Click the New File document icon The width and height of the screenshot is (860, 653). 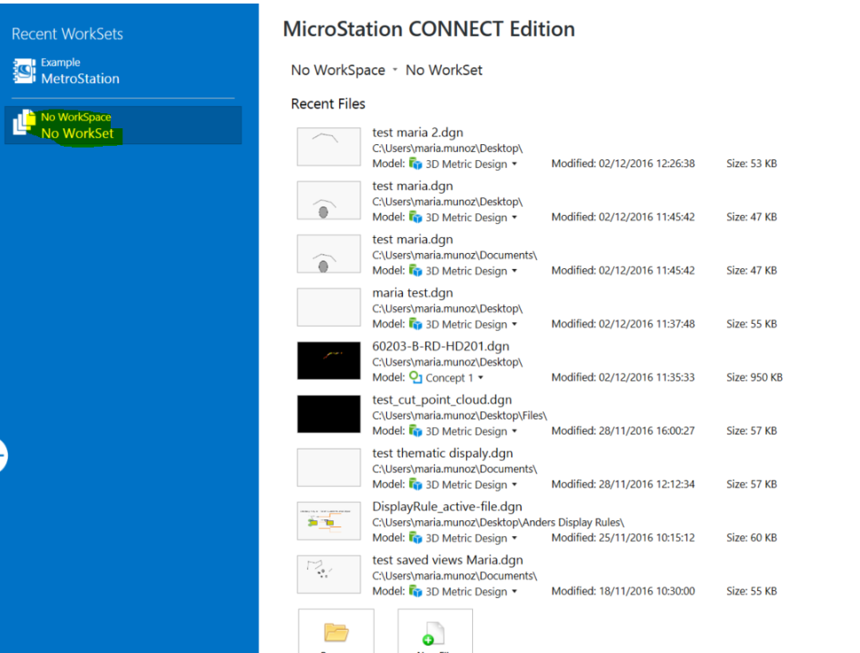[434, 634]
